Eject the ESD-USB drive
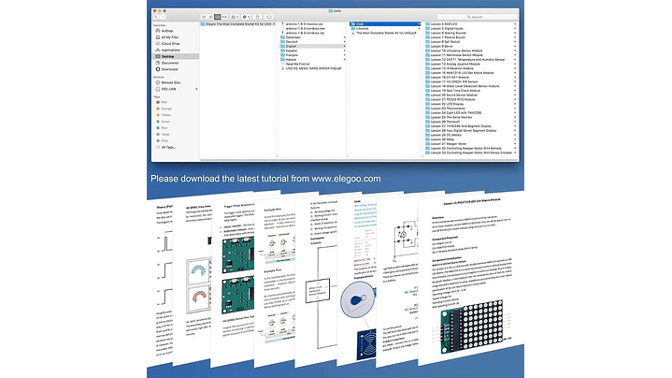The height and width of the screenshot is (378, 672). [196, 89]
